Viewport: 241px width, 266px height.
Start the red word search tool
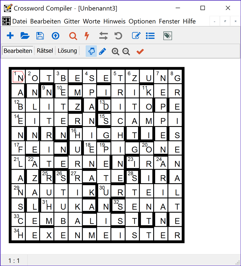point(73,36)
